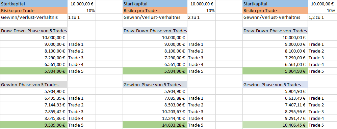The image size is (337, 129).
Task: Click the 14.693,28 € green result cell
Action: click(155, 125)
